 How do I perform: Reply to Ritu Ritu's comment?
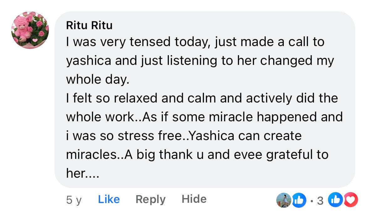click(150, 199)
